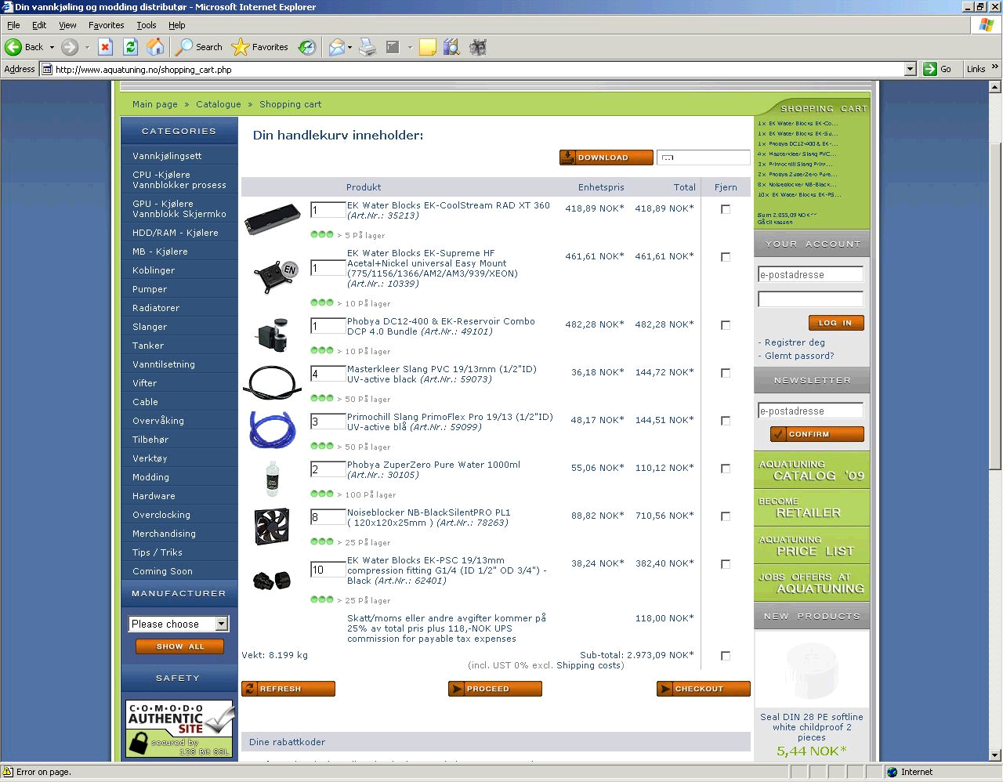The width and height of the screenshot is (1003, 782).
Task: Open the Search pane
Action: click(x=199, y=47)
